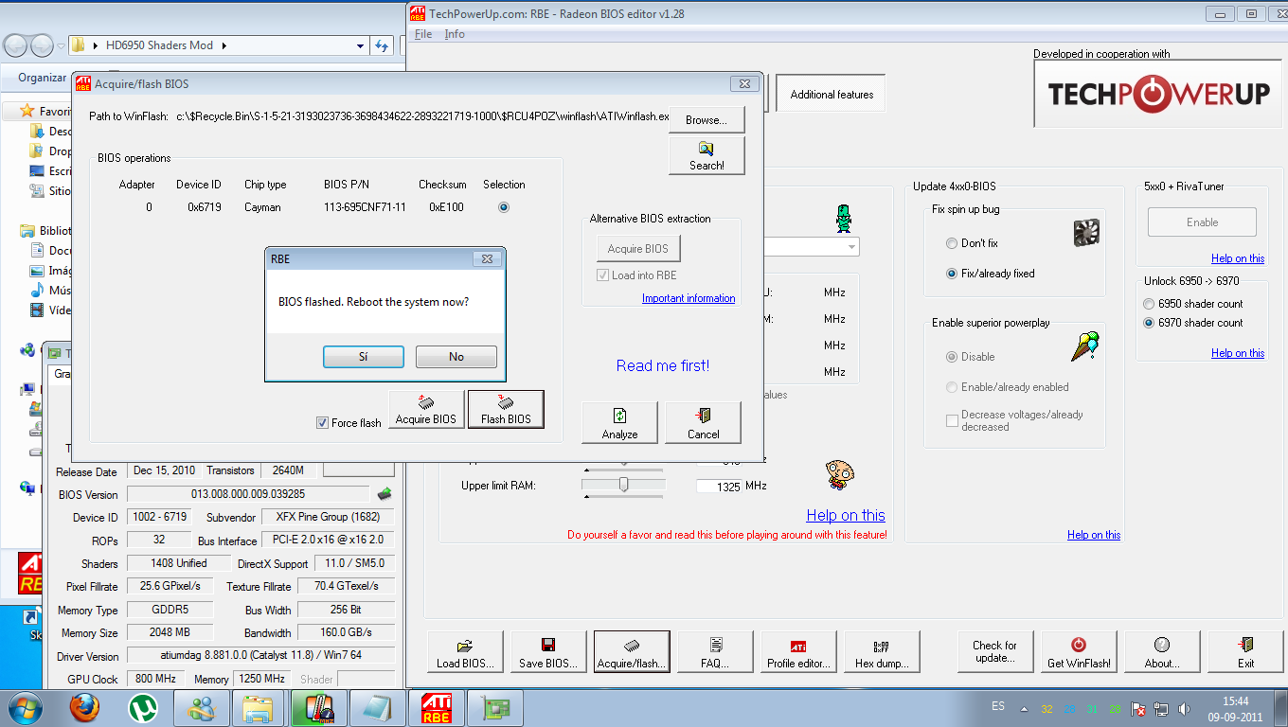Click the Stewie character icon

point(839,473)
